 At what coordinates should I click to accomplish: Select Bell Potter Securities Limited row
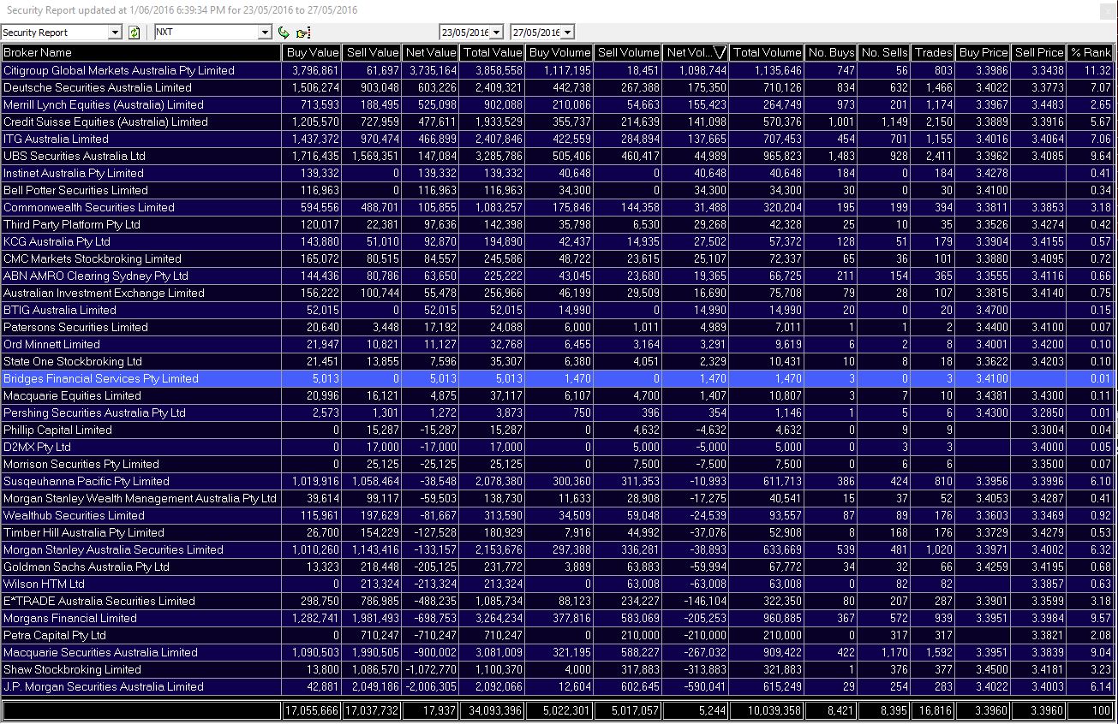[x=557, y=190]
